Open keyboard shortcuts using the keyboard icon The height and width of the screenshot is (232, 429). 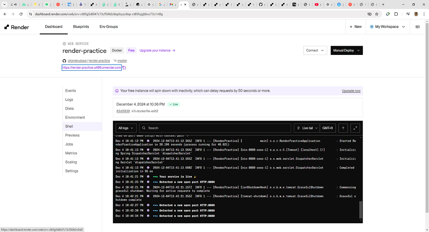click(417, 26)
